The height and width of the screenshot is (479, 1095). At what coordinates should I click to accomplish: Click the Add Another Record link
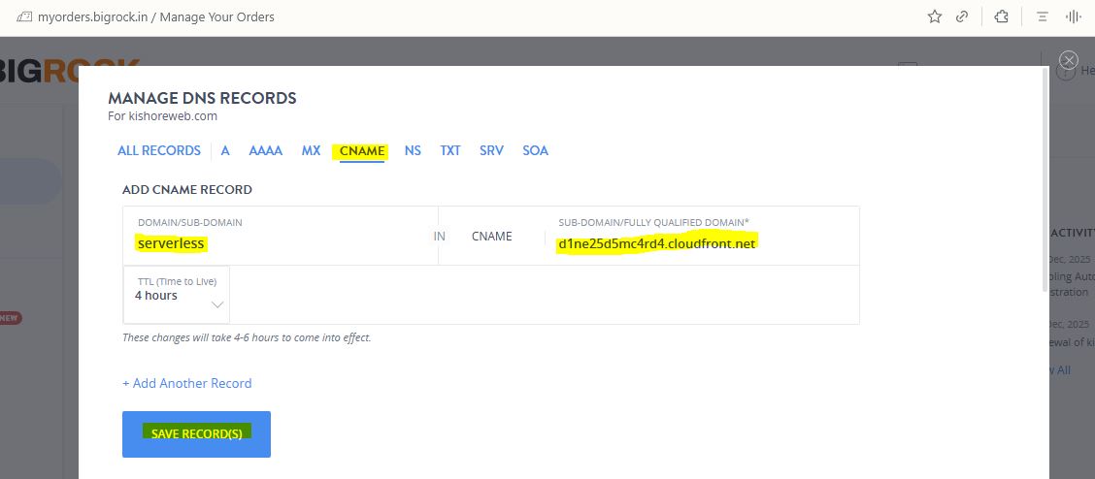tap(186, 383)
